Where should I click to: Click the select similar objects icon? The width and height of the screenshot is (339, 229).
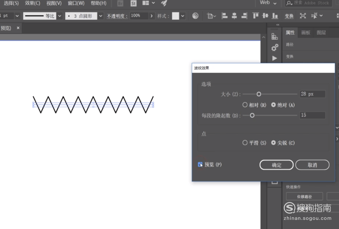[x=314, y=16]
